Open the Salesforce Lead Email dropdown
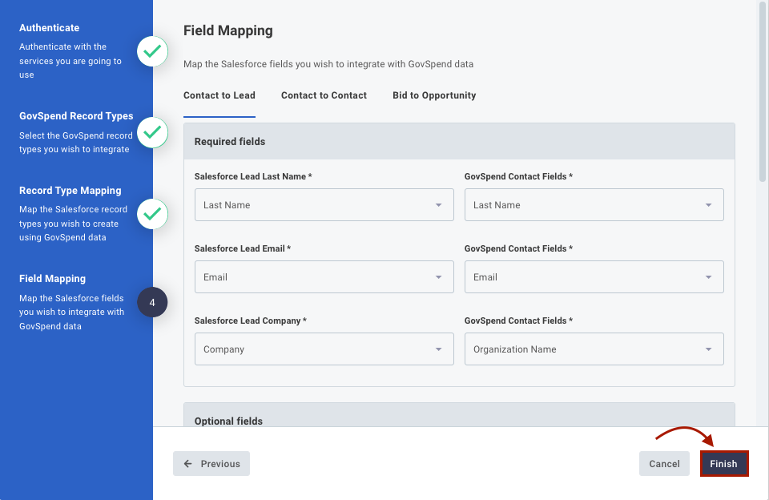Viewport: 769px width, 500px height. (x=324, y=276)
